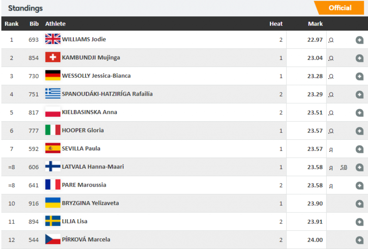Image resolution: width=368 pixels, height=249 pixels.
Task: Click plus icon on Marcela Pírková row
Action: pyautogui.click(x=359, y=240)
